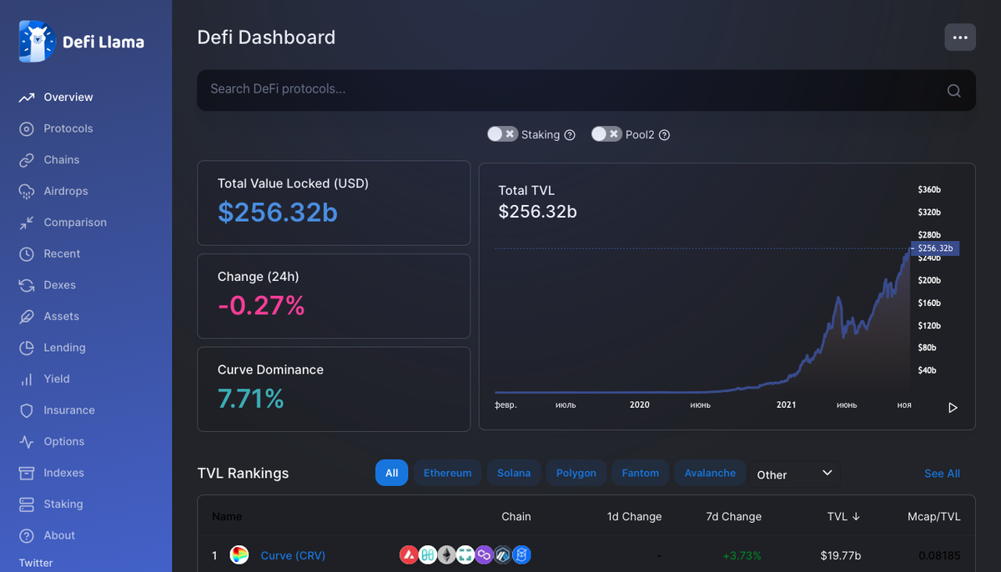Click the +3.73% 7d change value
Viewport: 1001px width, 572px height.
[742, 555]
